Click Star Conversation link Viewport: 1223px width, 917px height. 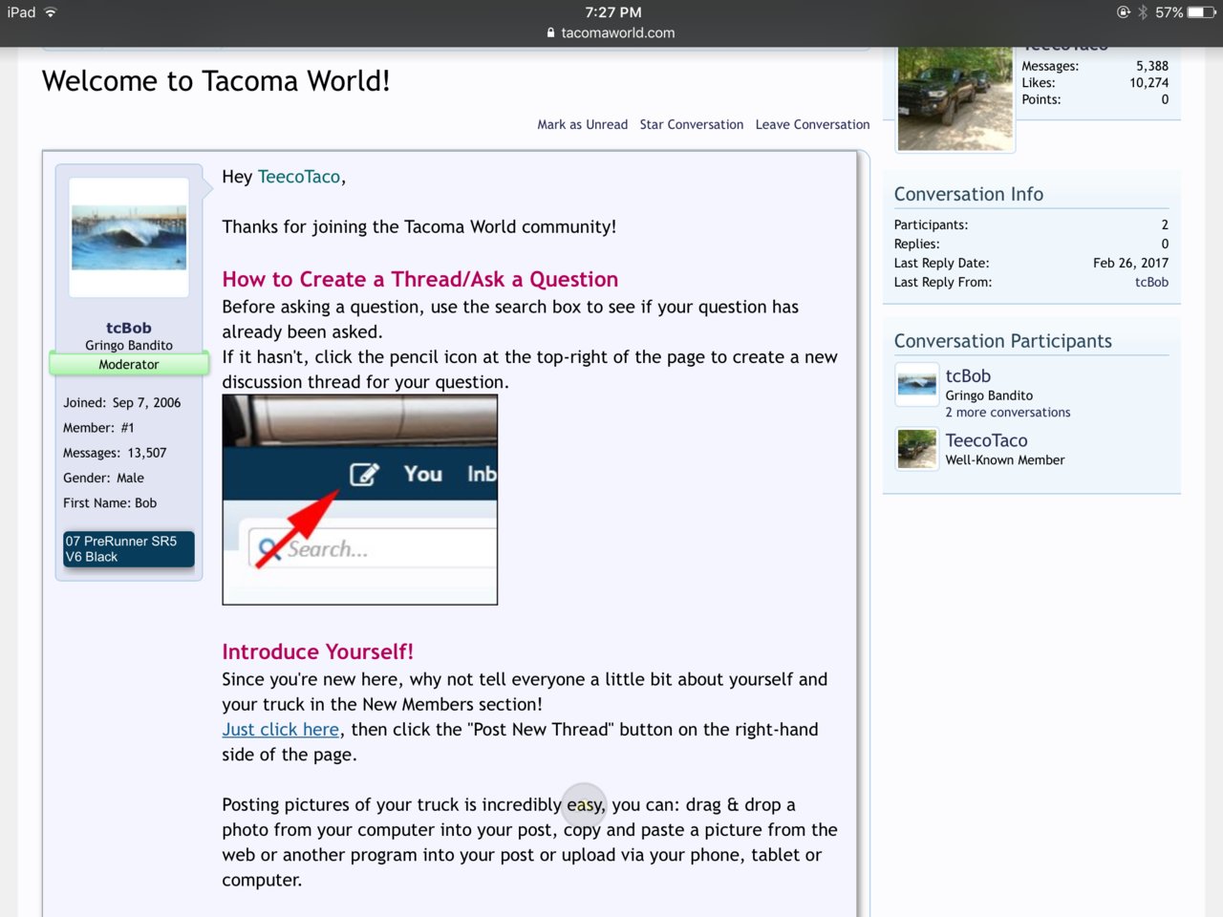coord(691,124)
